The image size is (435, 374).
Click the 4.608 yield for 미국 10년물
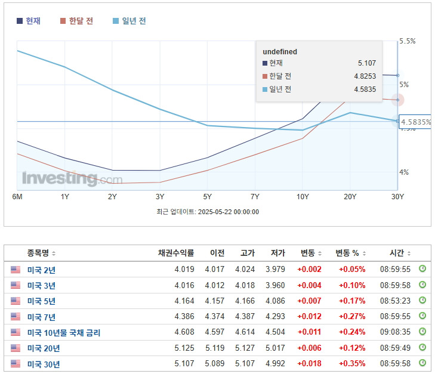point(184,332)
